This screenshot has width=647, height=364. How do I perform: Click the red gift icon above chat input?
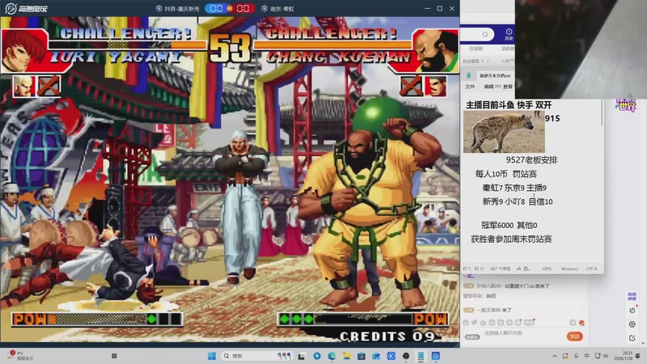click(x=581, y=322)
